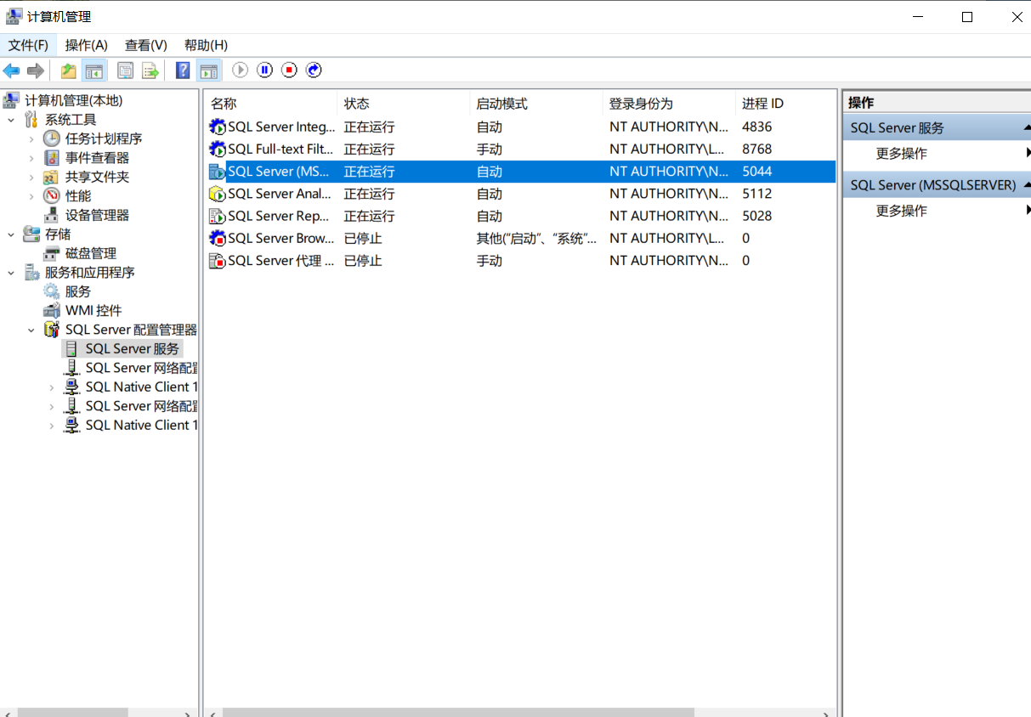1031x717 pixels.
Task: Click the SQL Full-text Filter service icon
Action: pos(218,150)
